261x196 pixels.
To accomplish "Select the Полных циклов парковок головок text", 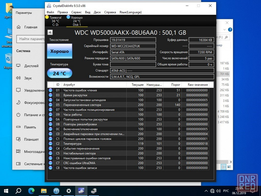I will [87, 139].
